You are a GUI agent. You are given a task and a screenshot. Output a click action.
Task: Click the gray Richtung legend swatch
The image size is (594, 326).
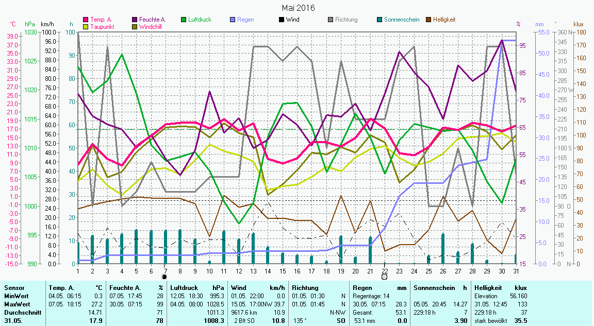tap(331, 20)
